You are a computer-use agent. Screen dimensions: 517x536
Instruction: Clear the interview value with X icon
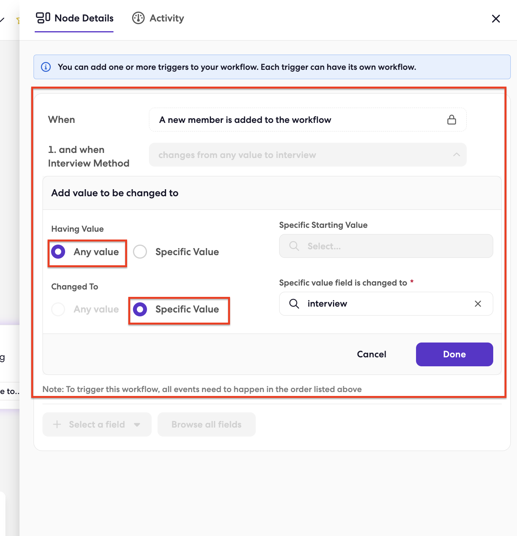click(x=478, y=303)
